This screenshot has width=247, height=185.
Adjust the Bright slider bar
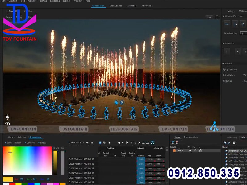click(x=55, y=163)
